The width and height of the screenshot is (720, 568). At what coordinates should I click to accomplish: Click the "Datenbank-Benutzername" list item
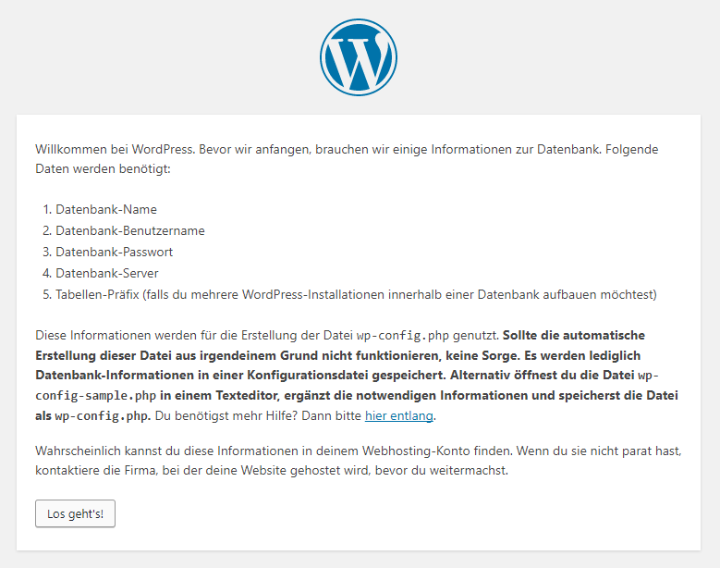[130, 230]
